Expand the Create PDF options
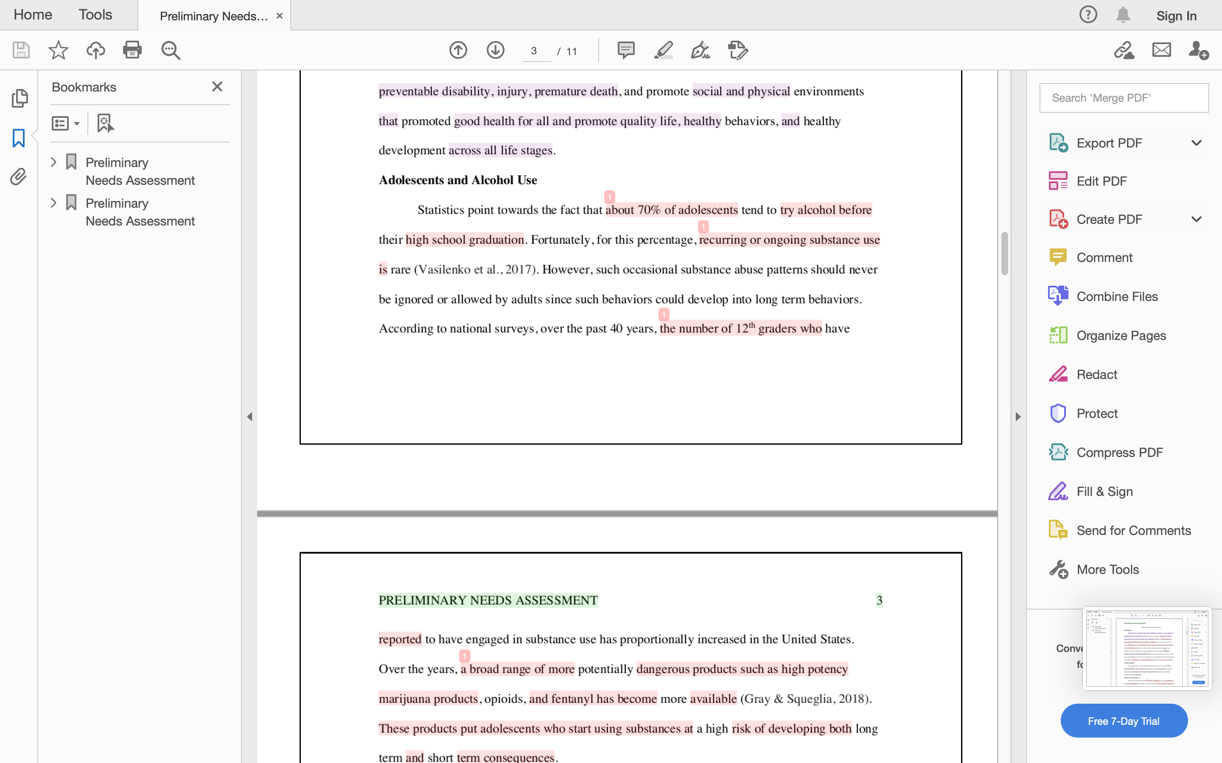The image size is (1222, 763). point(1196,220)
